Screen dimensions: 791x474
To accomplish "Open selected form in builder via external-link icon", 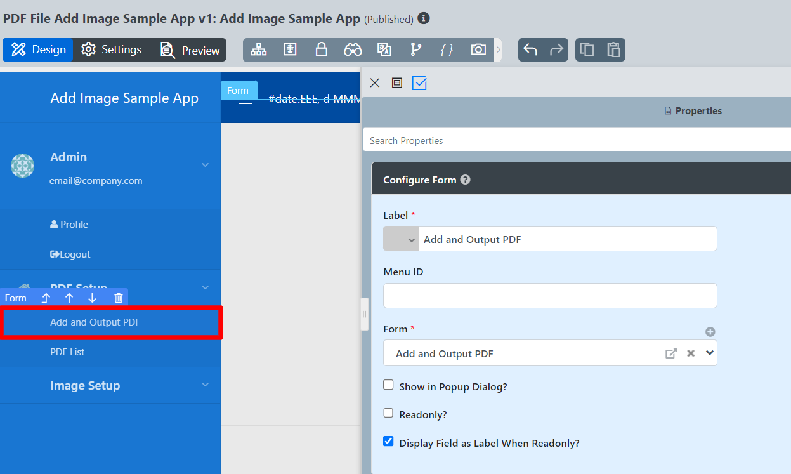I will coord(670,353).
